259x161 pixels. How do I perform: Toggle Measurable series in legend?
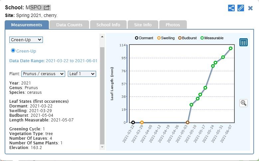click(212, 38)
